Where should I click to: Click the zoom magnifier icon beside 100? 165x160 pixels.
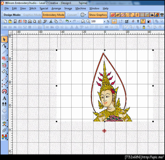[88, 22]
